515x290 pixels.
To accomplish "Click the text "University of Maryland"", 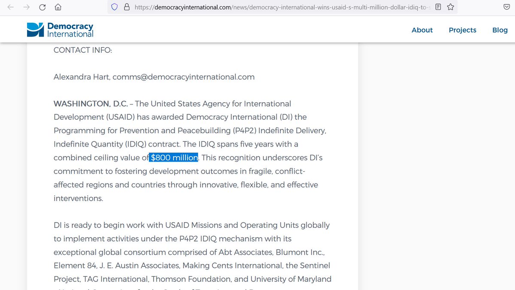I will click(x=291, y=279).
